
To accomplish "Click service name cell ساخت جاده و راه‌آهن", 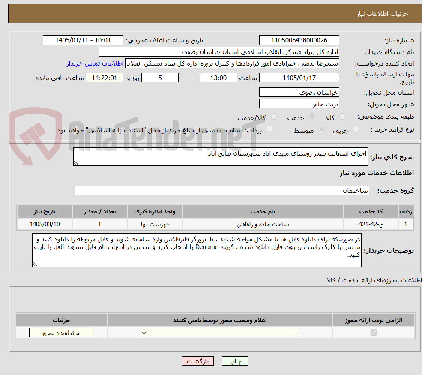I will 263,224.
